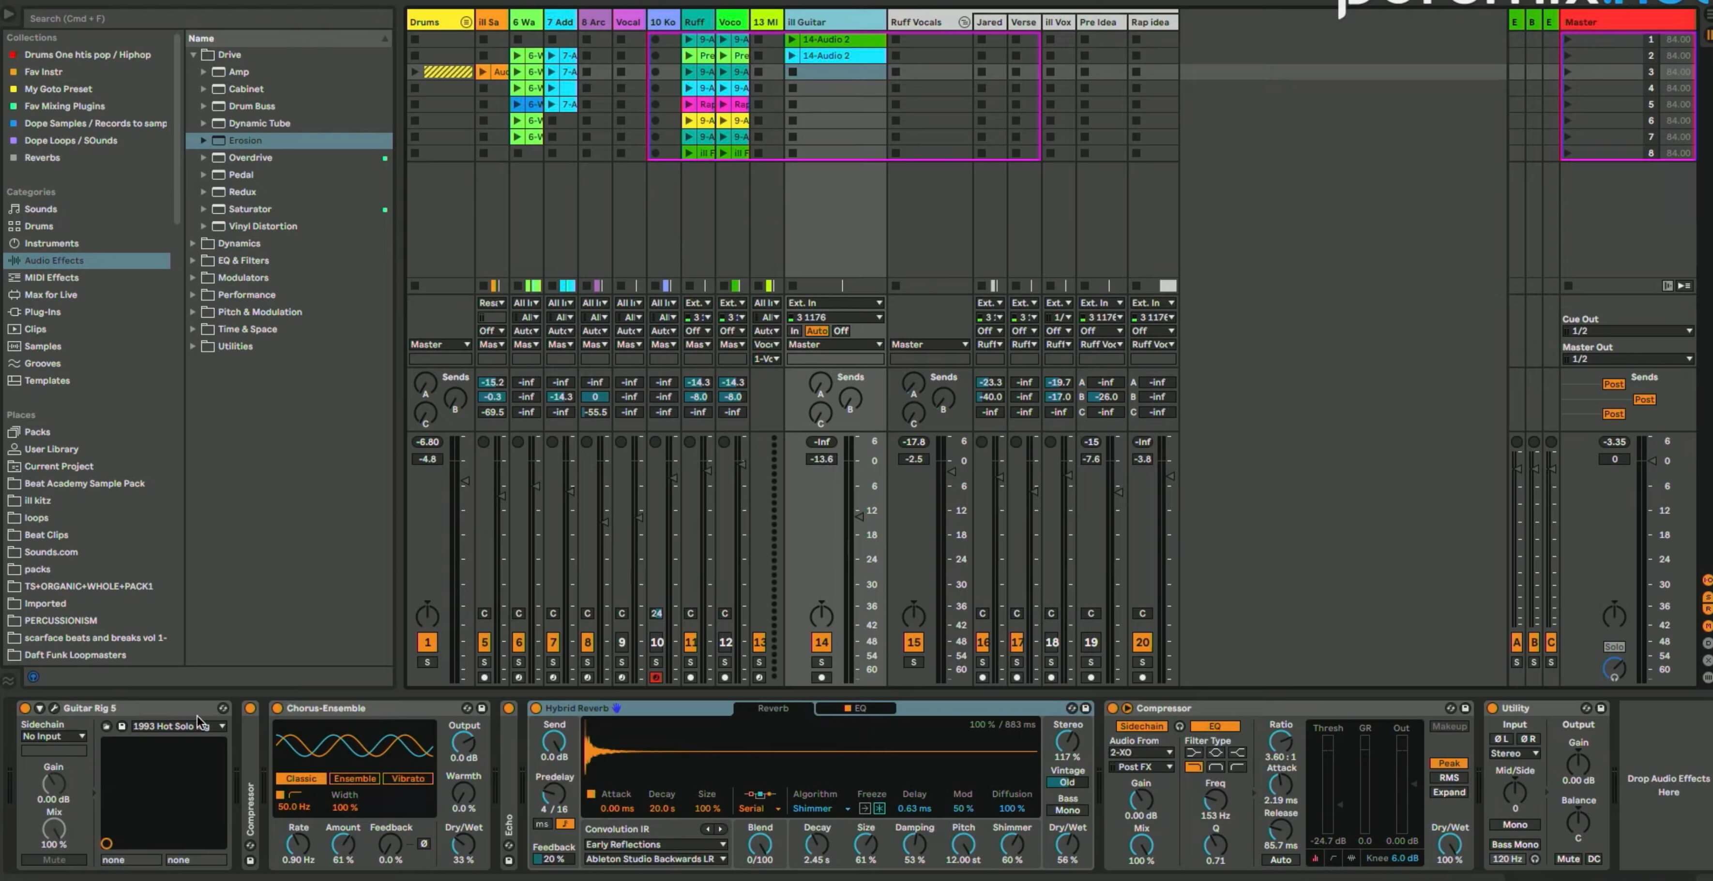Enable Makeup gain in Compressor
Screen dimensions: 1713x881
pyautogui.click(x=1449, y=726)
